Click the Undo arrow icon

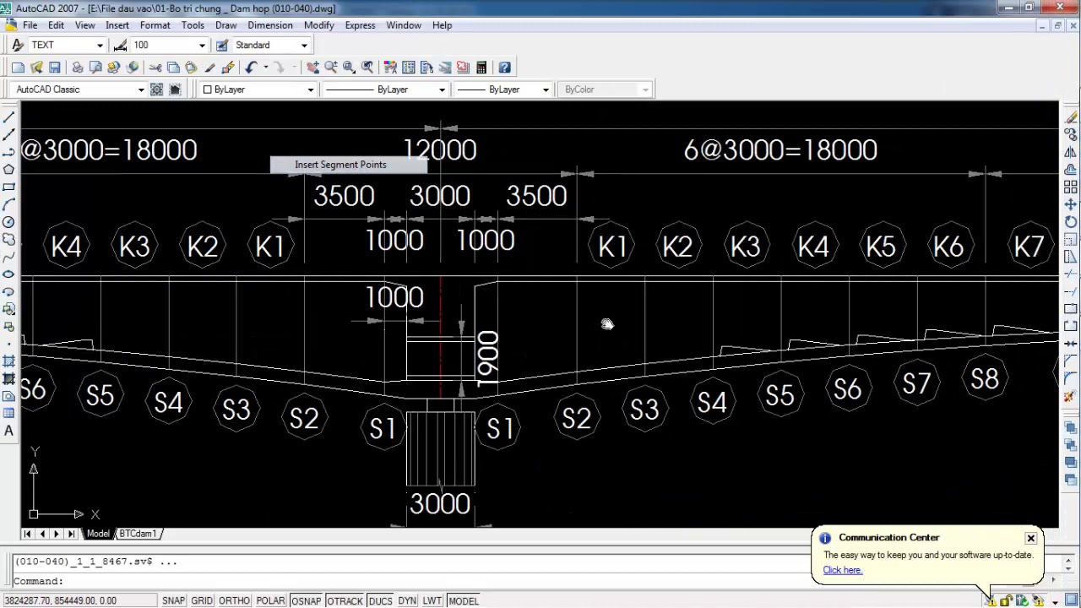(251, 68)
